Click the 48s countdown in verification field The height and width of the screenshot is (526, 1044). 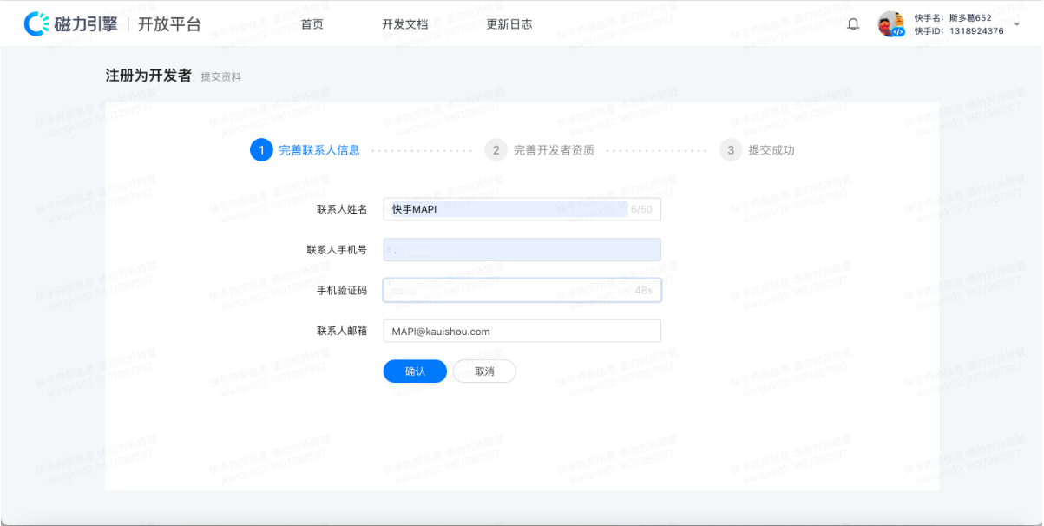tap(642, 290)
